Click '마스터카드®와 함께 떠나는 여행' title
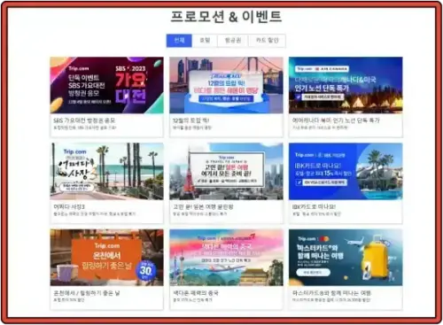443x325 pixels. 331,293
